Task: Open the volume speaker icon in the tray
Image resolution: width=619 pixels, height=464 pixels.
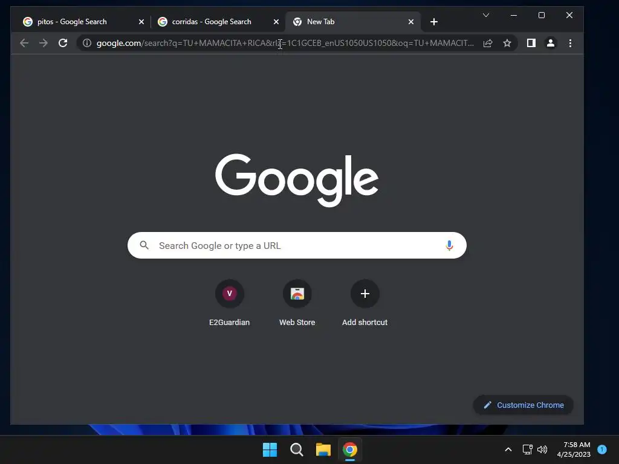Action: (542, 449)
